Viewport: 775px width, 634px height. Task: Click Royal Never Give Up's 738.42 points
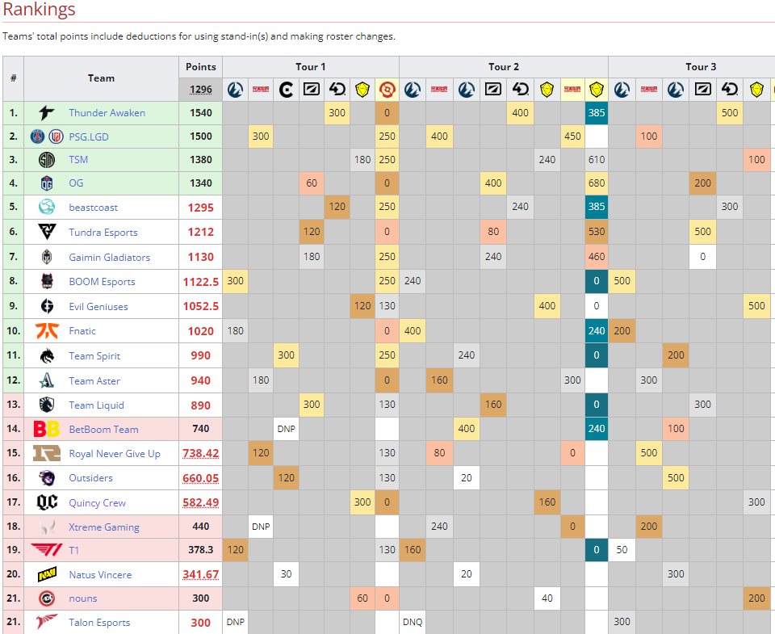click(x=201, y=454)
